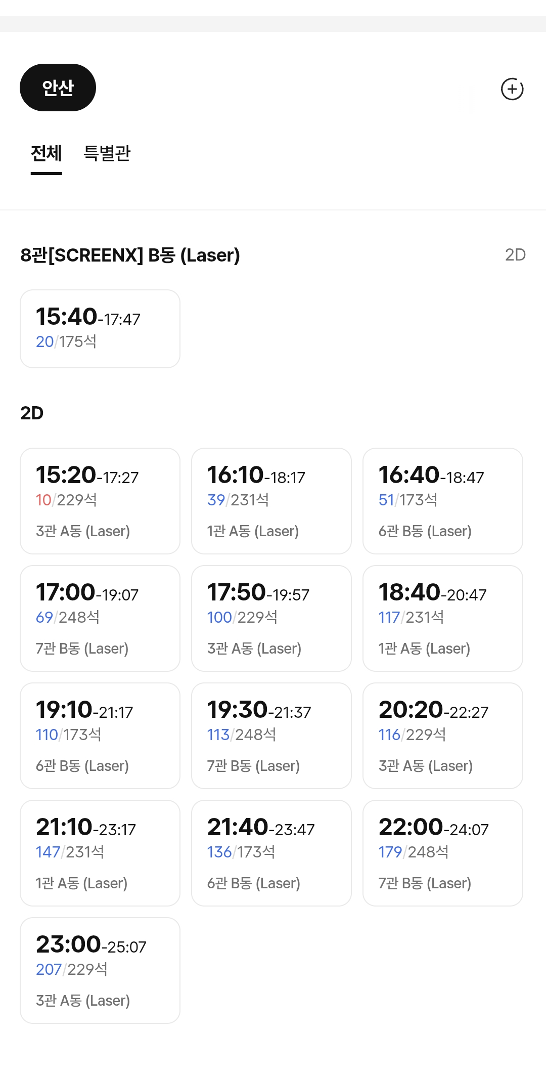Pick the 22:00-24:07 showing

click(x=442, y=853)
